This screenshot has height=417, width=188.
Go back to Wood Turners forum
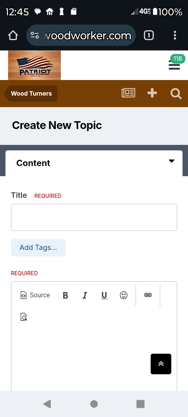31,94
